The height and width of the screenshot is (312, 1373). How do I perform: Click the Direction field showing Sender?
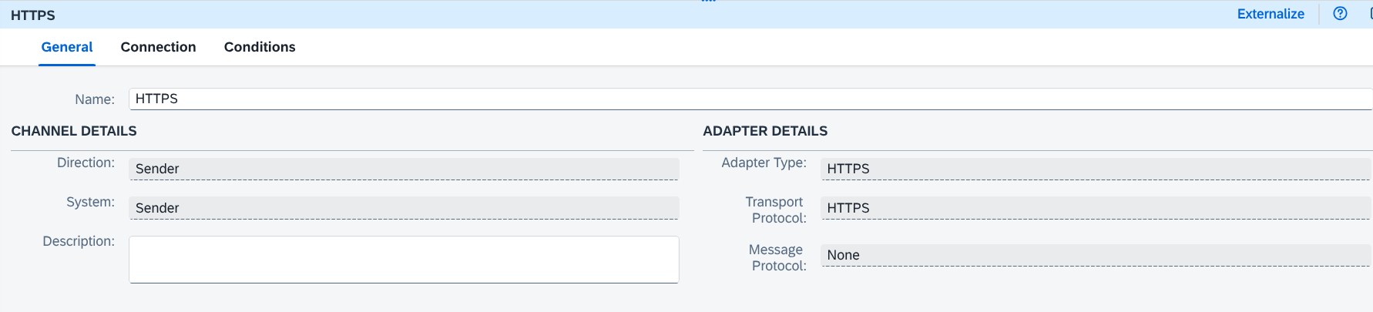coord(404,169)
